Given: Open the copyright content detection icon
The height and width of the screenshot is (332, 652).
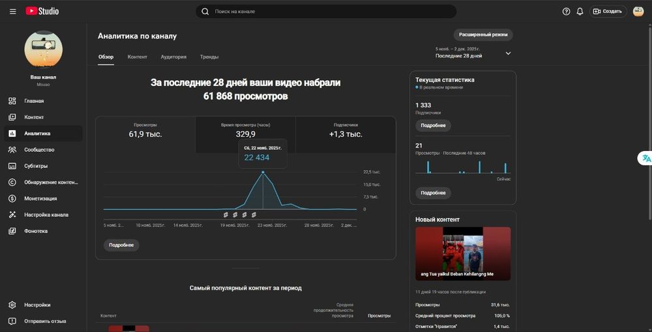Looking at the screenshot, I should pos(12,182).
